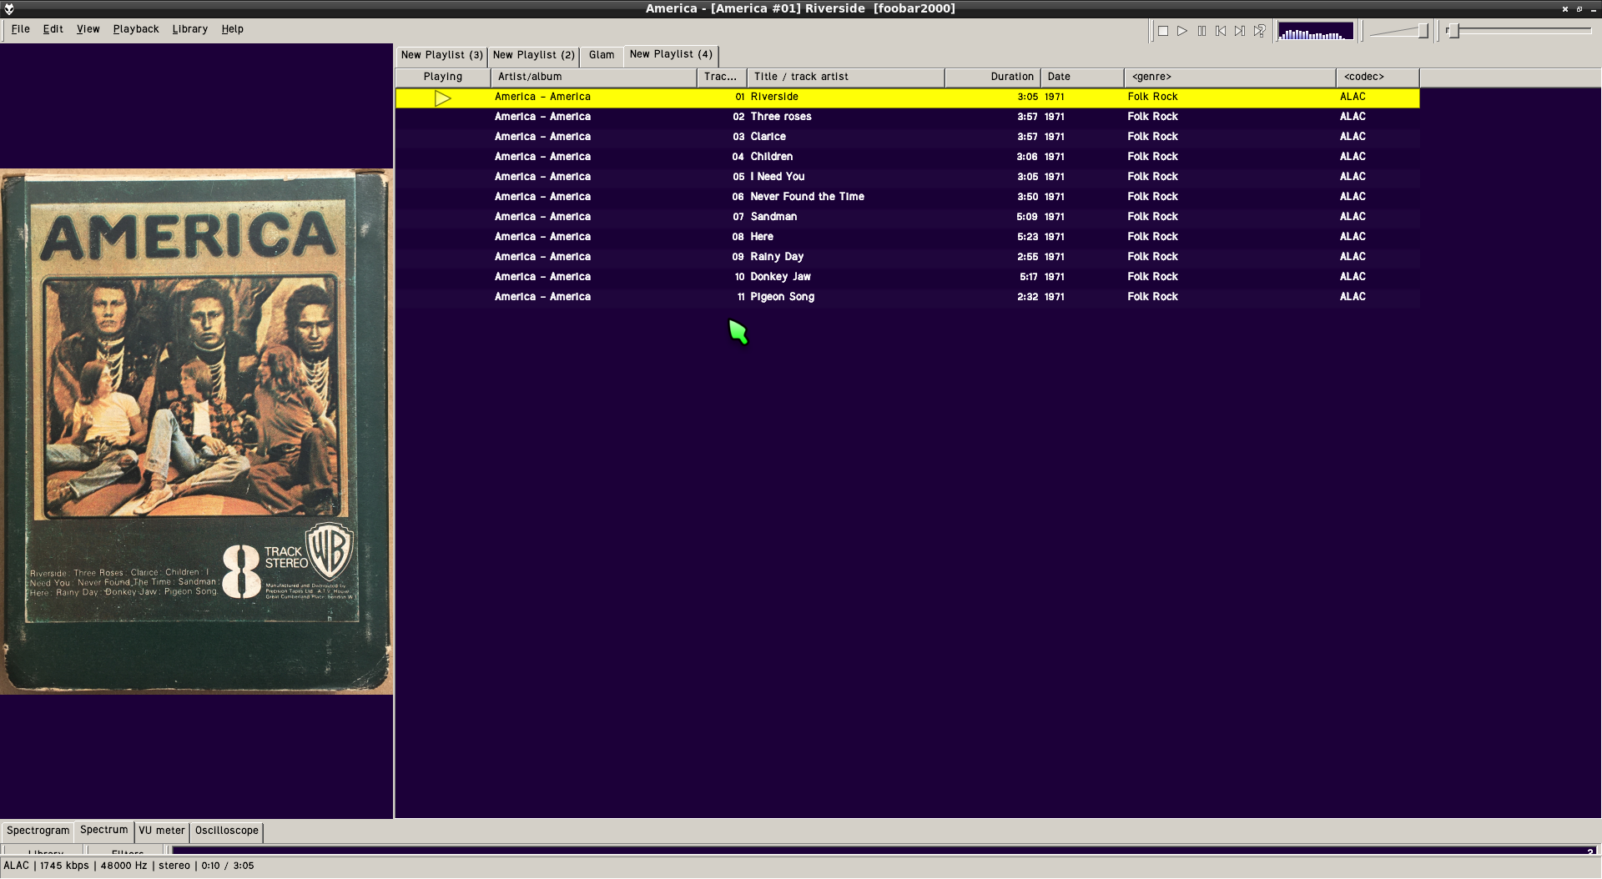
Task: Sort by <genre> column header
Action: coord(1230,77)
